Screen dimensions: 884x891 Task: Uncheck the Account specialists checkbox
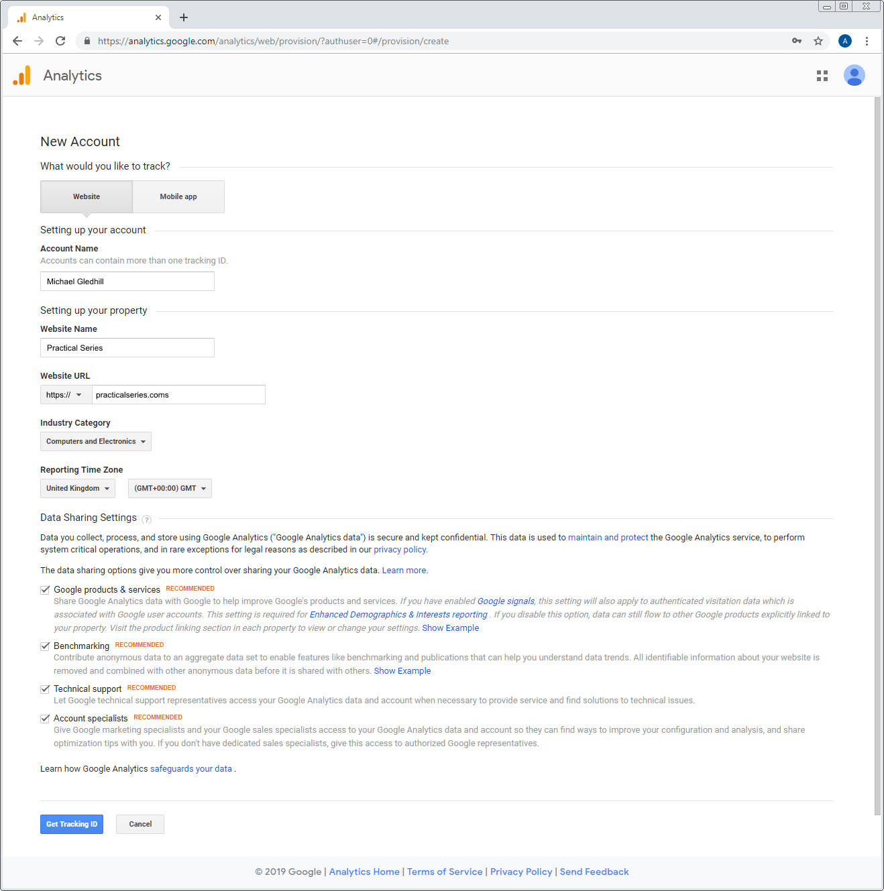[x=45, y=719]
